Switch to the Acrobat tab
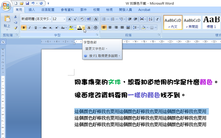Screen dimensions: 221x138 point(144,10)
